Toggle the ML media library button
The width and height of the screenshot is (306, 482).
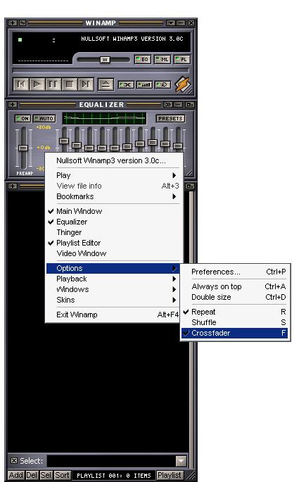(x=162, y=59)
